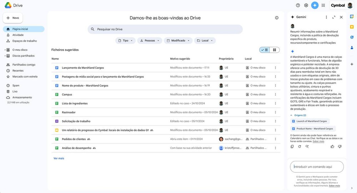Screen dimensions: 357x193
Task: Open file Solicitação de trabalho
Action: click(76, 121)
